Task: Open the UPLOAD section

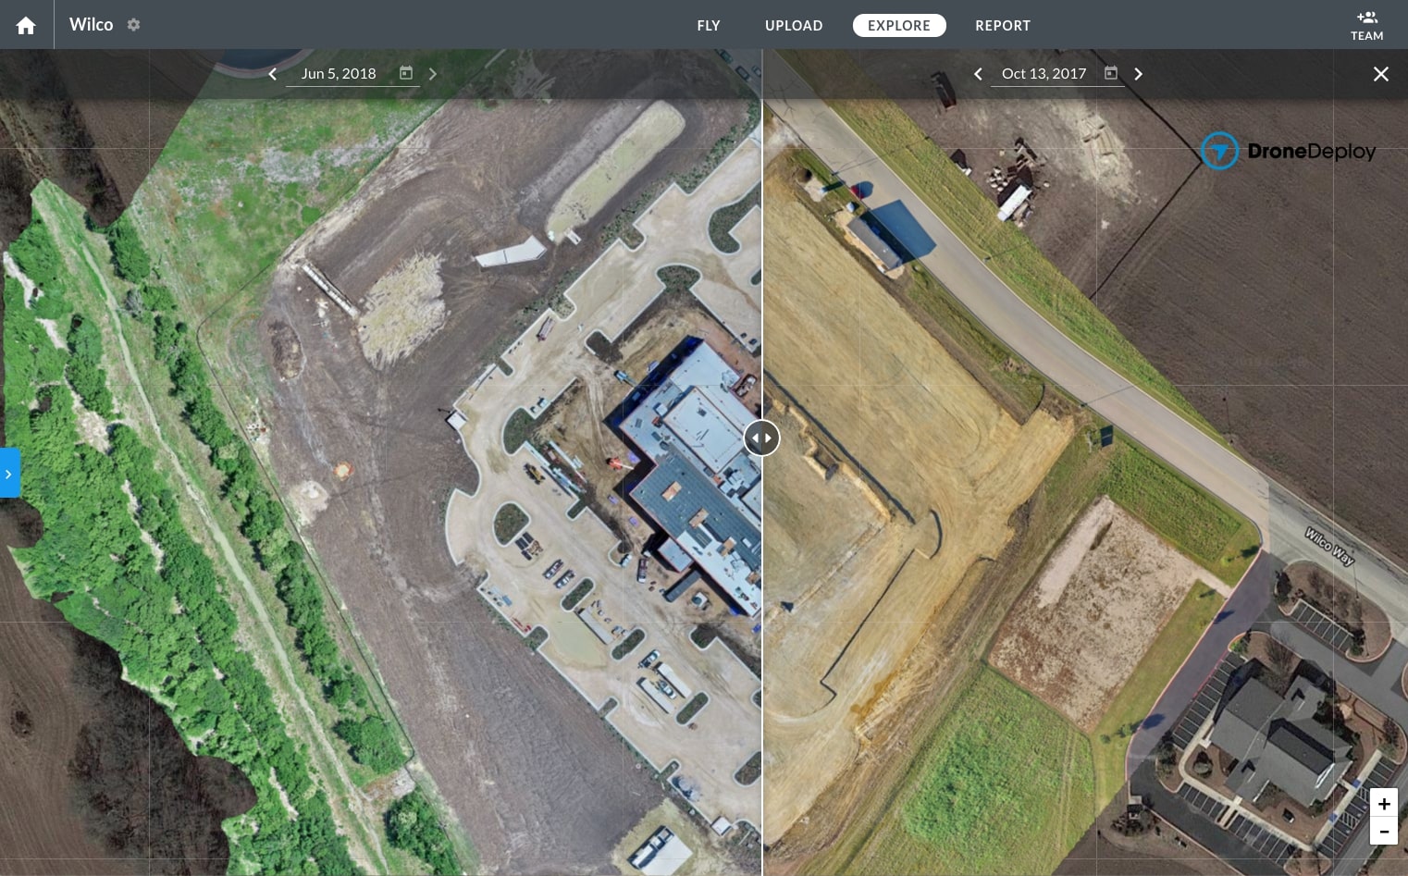Action: (794, 26)
